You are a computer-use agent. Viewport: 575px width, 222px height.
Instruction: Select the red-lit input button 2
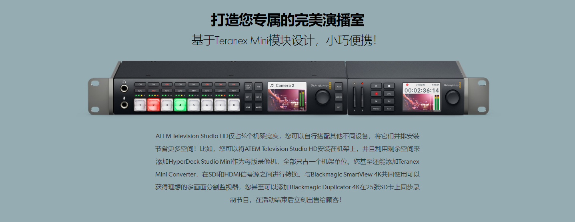click(153, 105)
